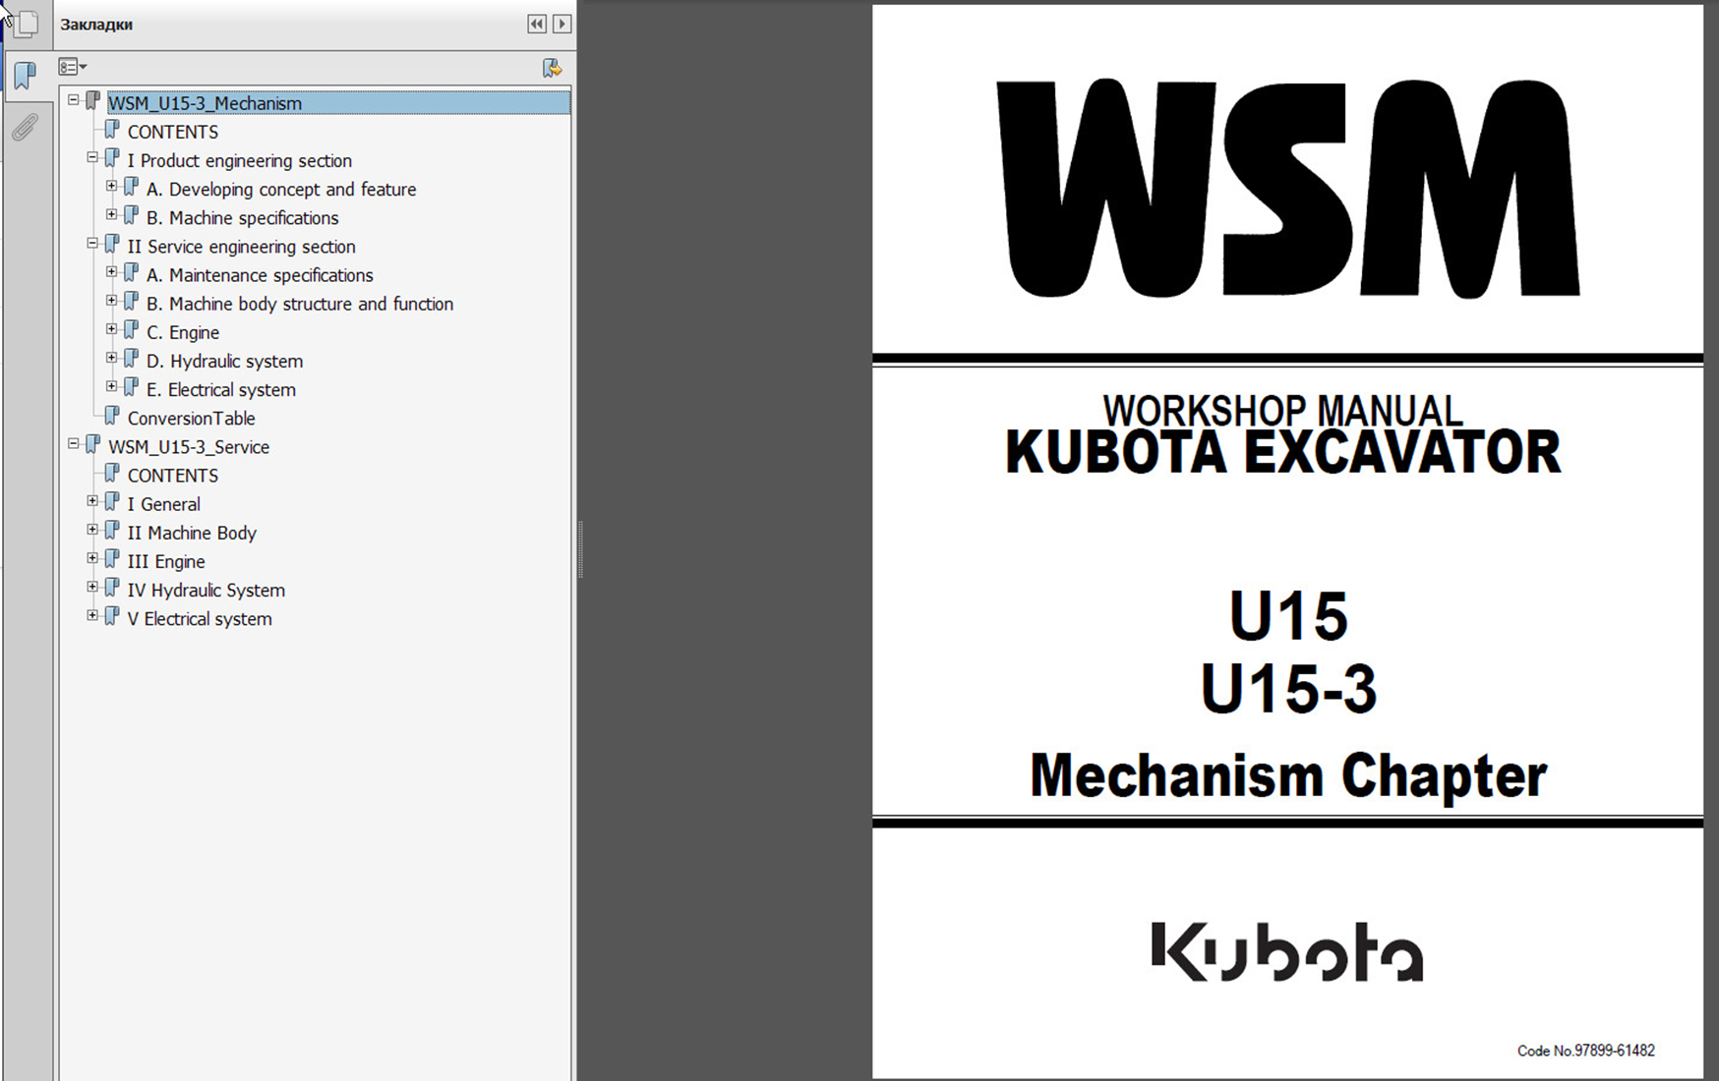Screen dimensions: 1719x1081
Task: Open the Attachments paperclip panel
Action: pos(25,127)
